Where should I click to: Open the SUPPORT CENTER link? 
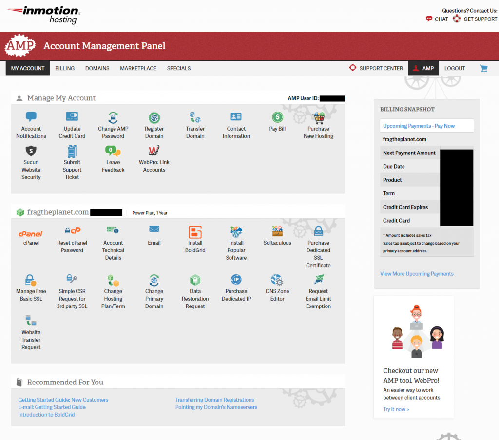pos(376,68)
